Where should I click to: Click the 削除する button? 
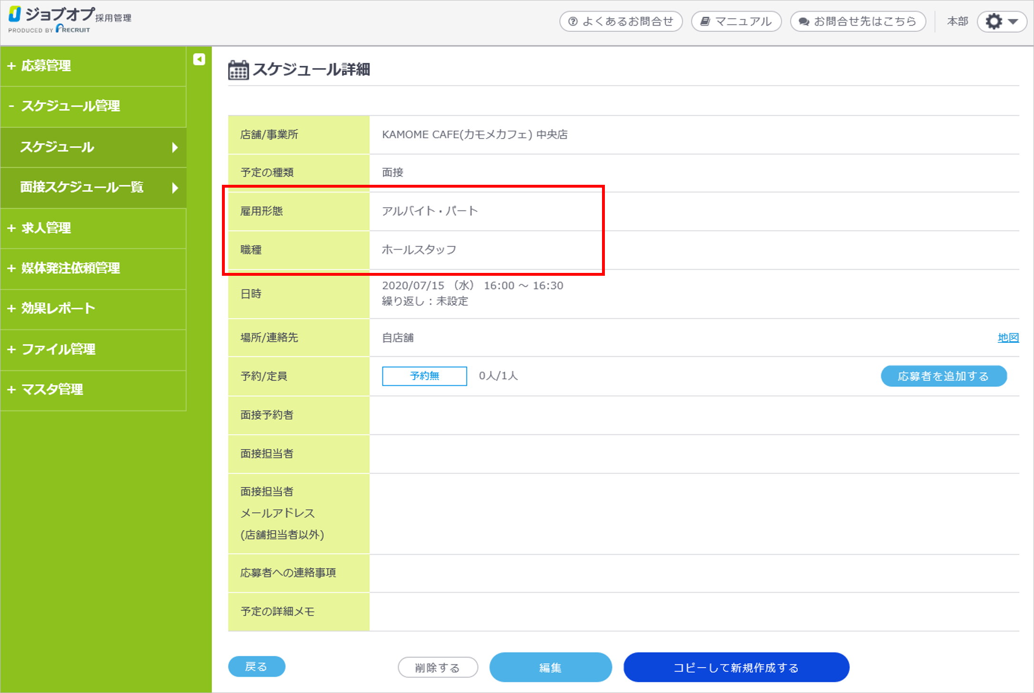[x=437, y=667]
